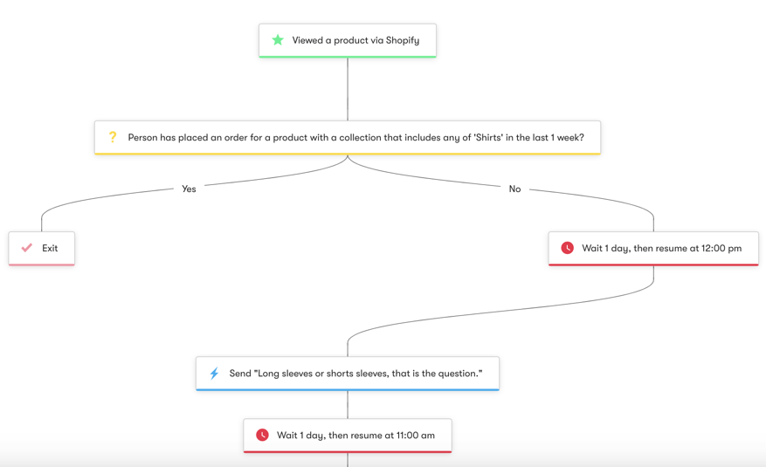The image size is (766, 467).
Task: Open the "Wait 1 day, then resume at 12:00 pm" step
Action: pos(661,248)
